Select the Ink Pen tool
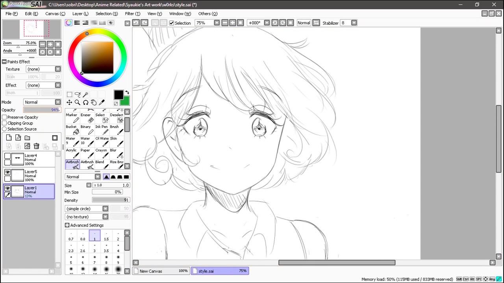The height and width of the screenshot is (283, 504). point(101,130)
